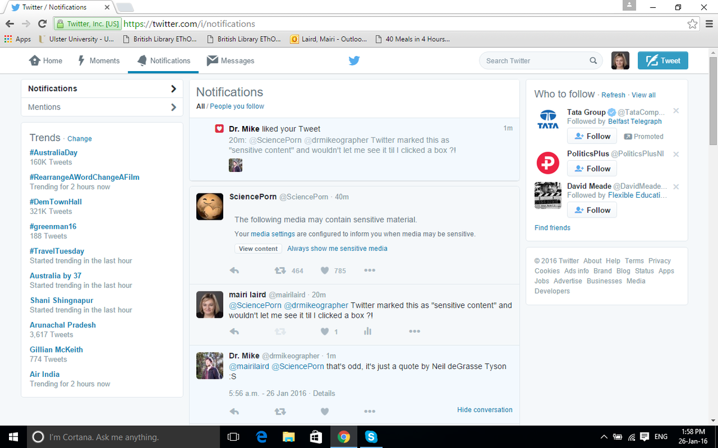This screenshot has width=718, height=448.
Task: Open Apps shortcut in the bookmarks bar
Action: (17, 39)
